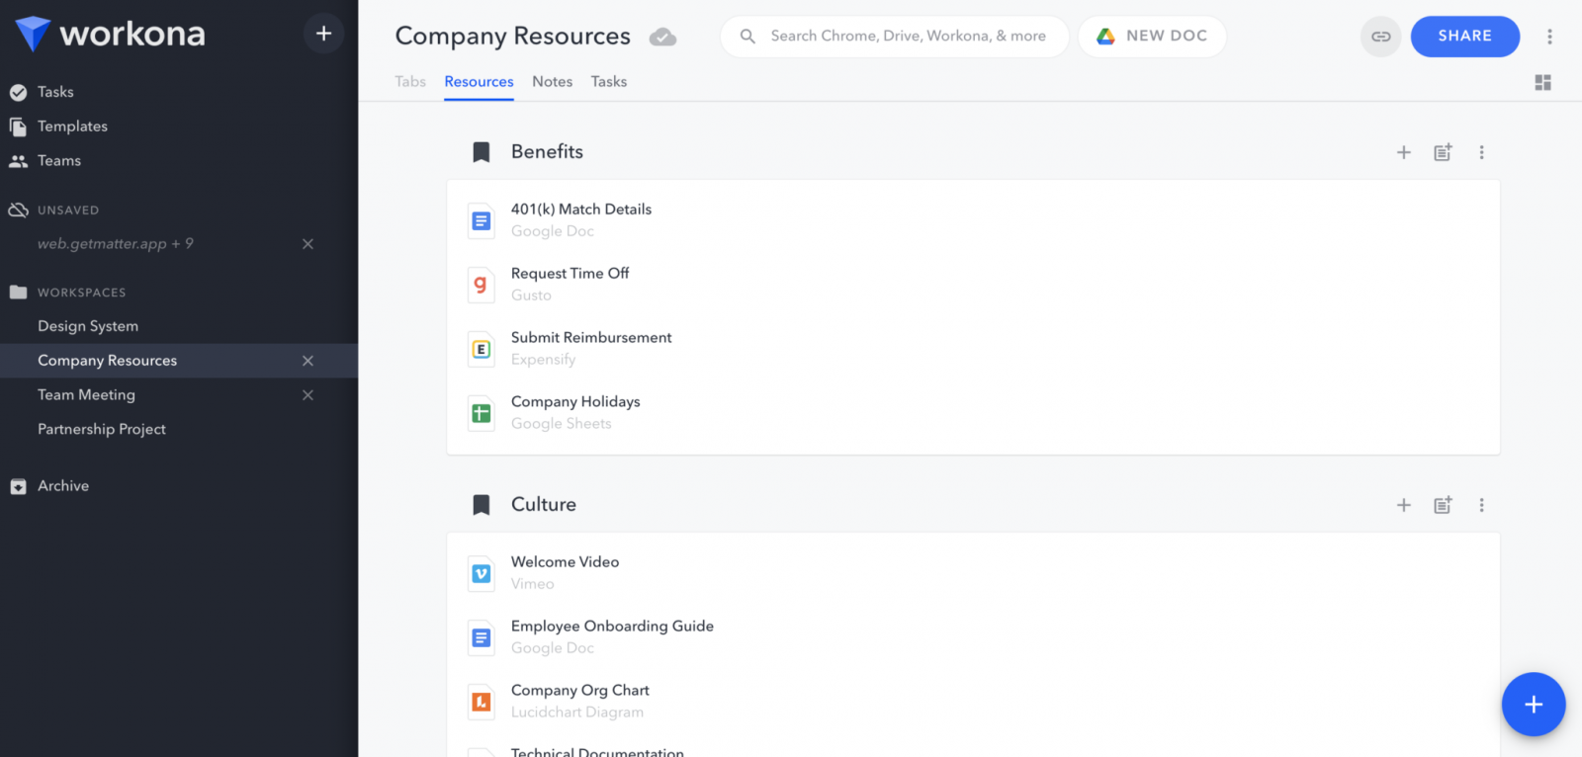Open 401(k) Match Details doc
The height and width of the screenshot is (757, 1582).
(581, 210)
